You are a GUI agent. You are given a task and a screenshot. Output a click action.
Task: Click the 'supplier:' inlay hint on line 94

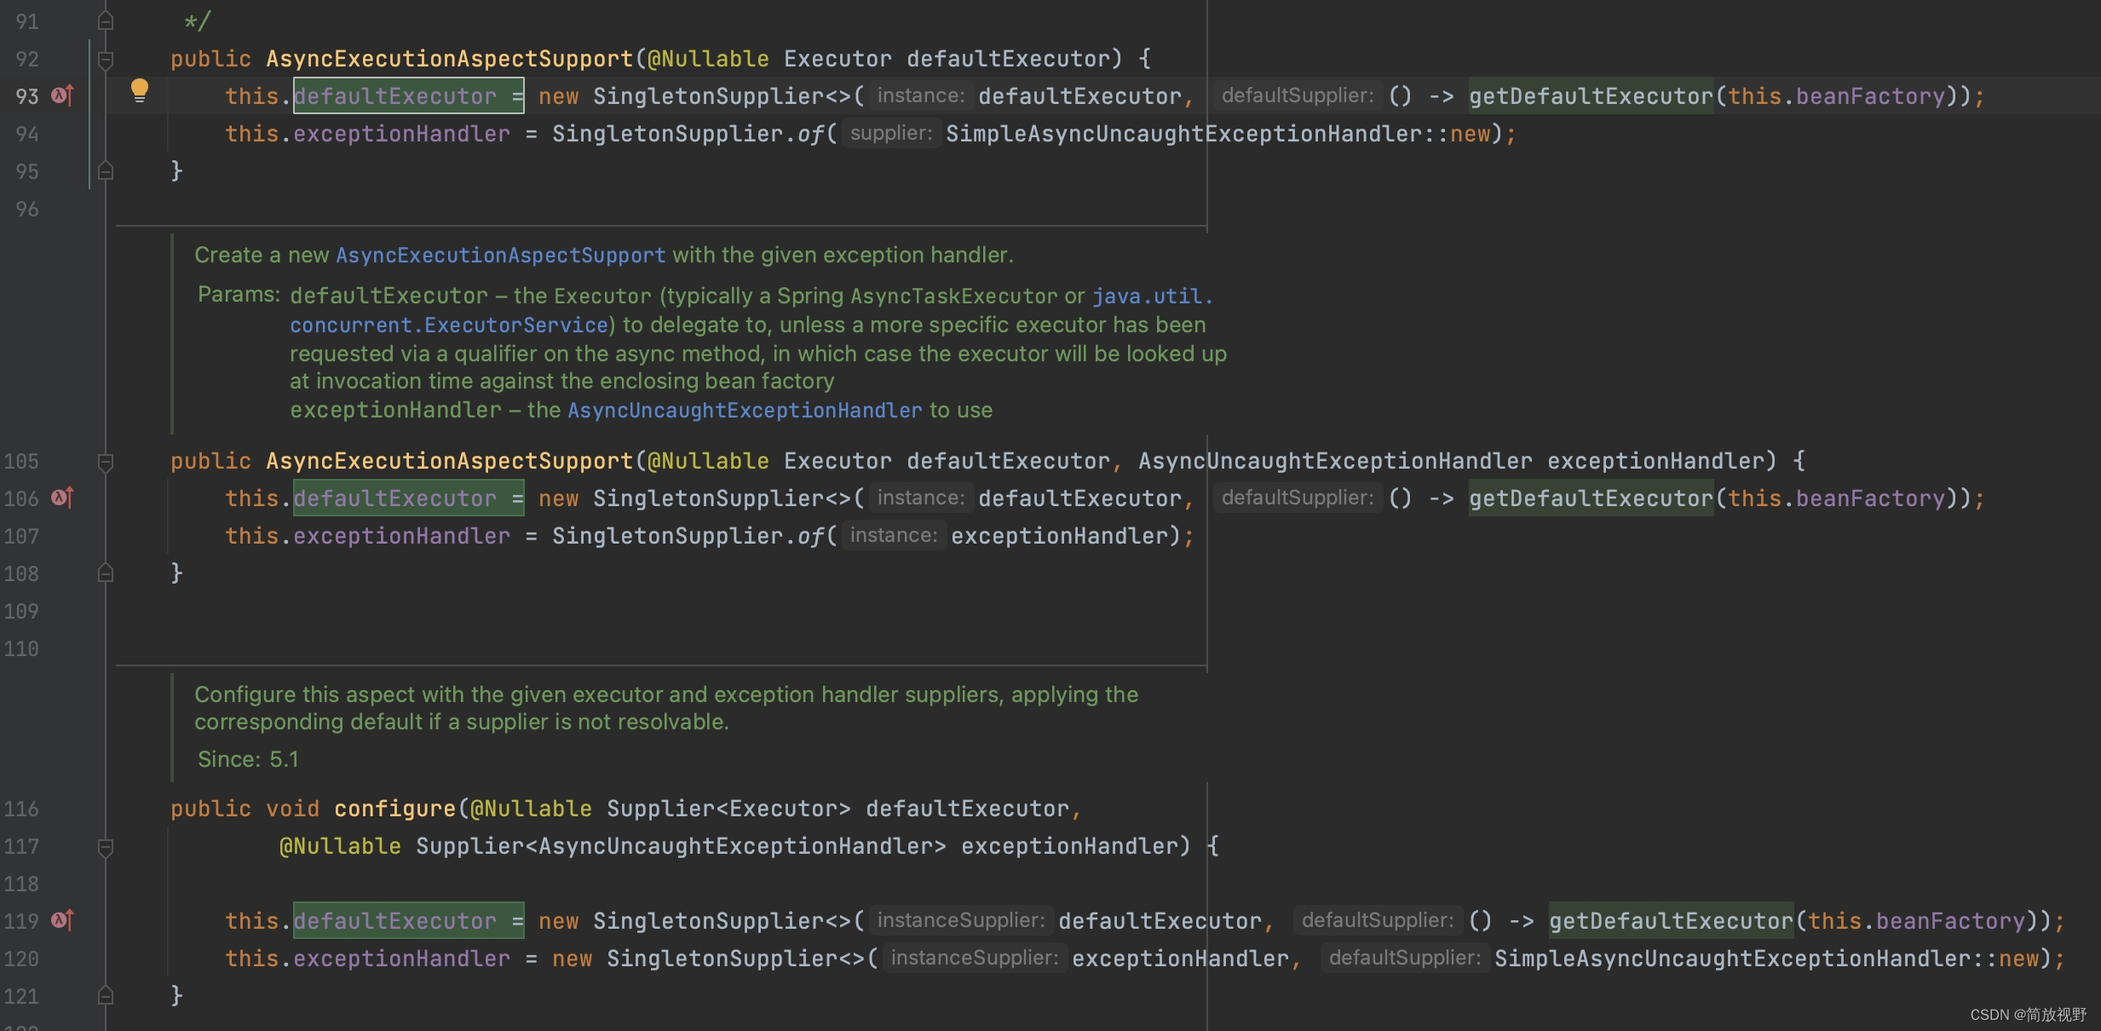[890, 134]
